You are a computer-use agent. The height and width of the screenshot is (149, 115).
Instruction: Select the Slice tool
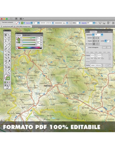9,70
